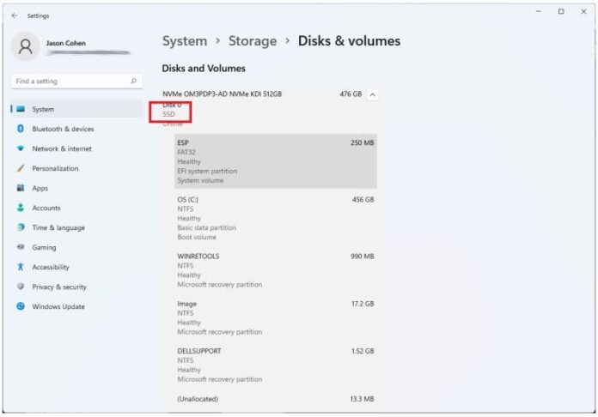The width and height of the screenshot is (598, 417).
Task: Click the Accounts person icon
Action: [x=21, y=208]
